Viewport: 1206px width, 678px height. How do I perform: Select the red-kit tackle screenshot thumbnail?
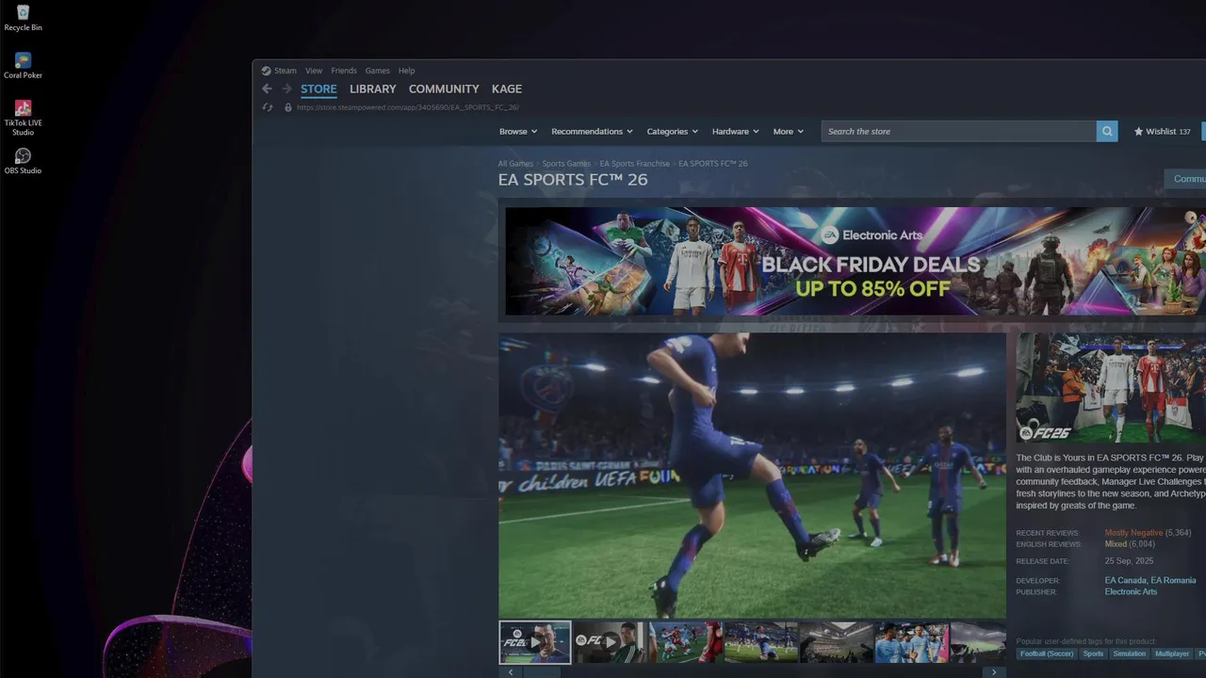click(686, 642)
